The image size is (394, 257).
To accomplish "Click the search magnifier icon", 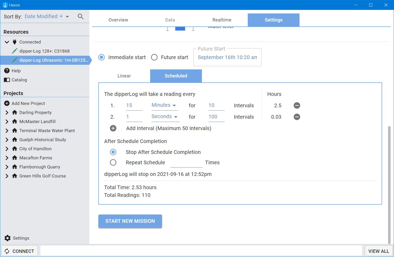I will (81, 17).
